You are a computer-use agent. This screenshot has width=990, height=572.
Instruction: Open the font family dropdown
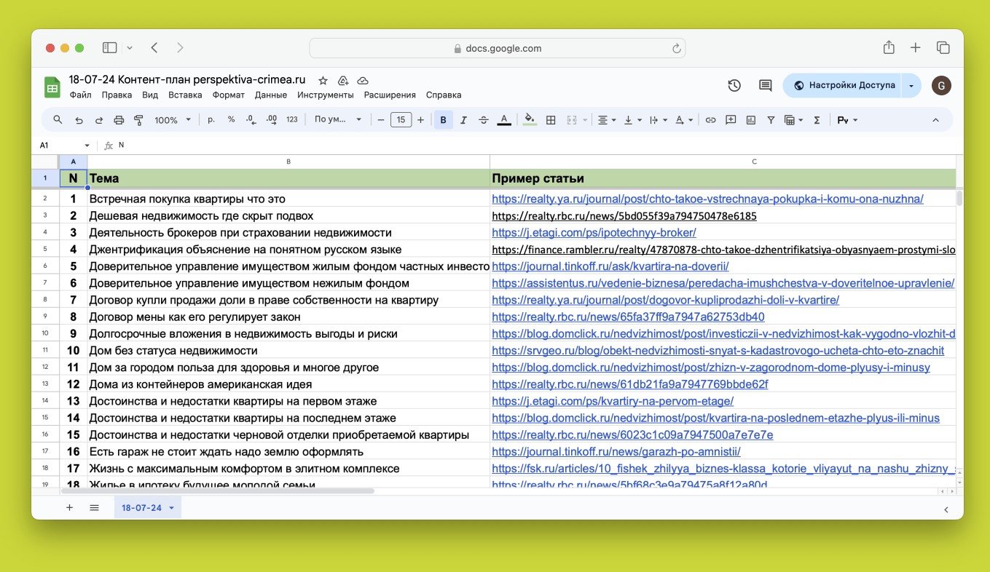click(338, 120)
